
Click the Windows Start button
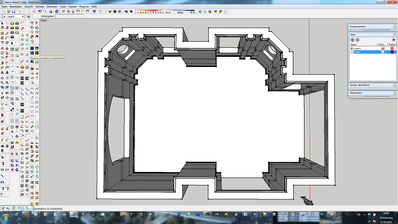click(5, 218)
